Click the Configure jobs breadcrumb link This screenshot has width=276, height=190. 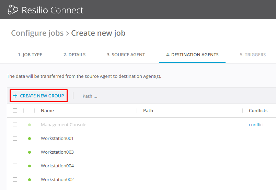point(37,33)
